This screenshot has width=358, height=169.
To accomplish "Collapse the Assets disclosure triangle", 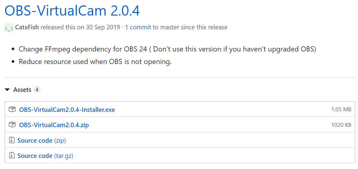I will [7, 90].
